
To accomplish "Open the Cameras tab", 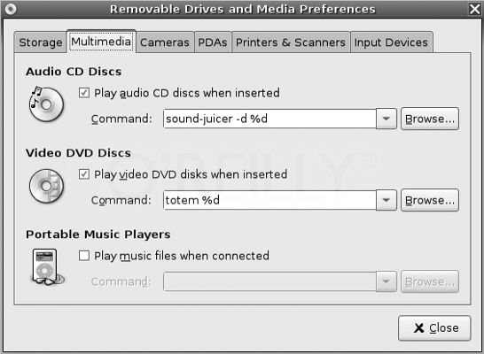I will click(x=165, y=42).
